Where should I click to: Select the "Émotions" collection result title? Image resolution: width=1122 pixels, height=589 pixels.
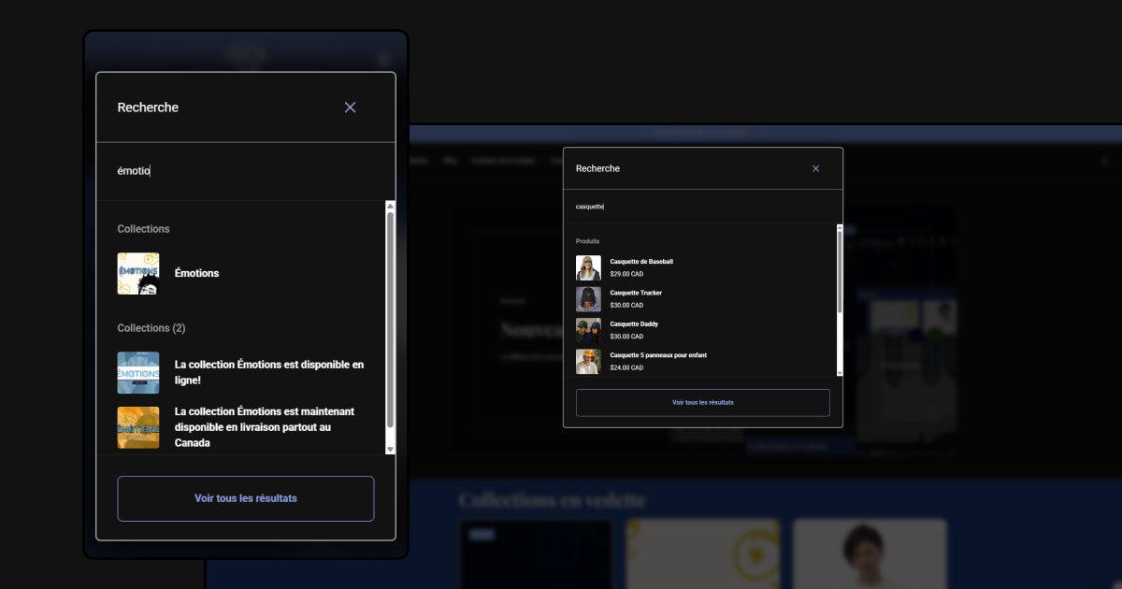coord(196,273)
